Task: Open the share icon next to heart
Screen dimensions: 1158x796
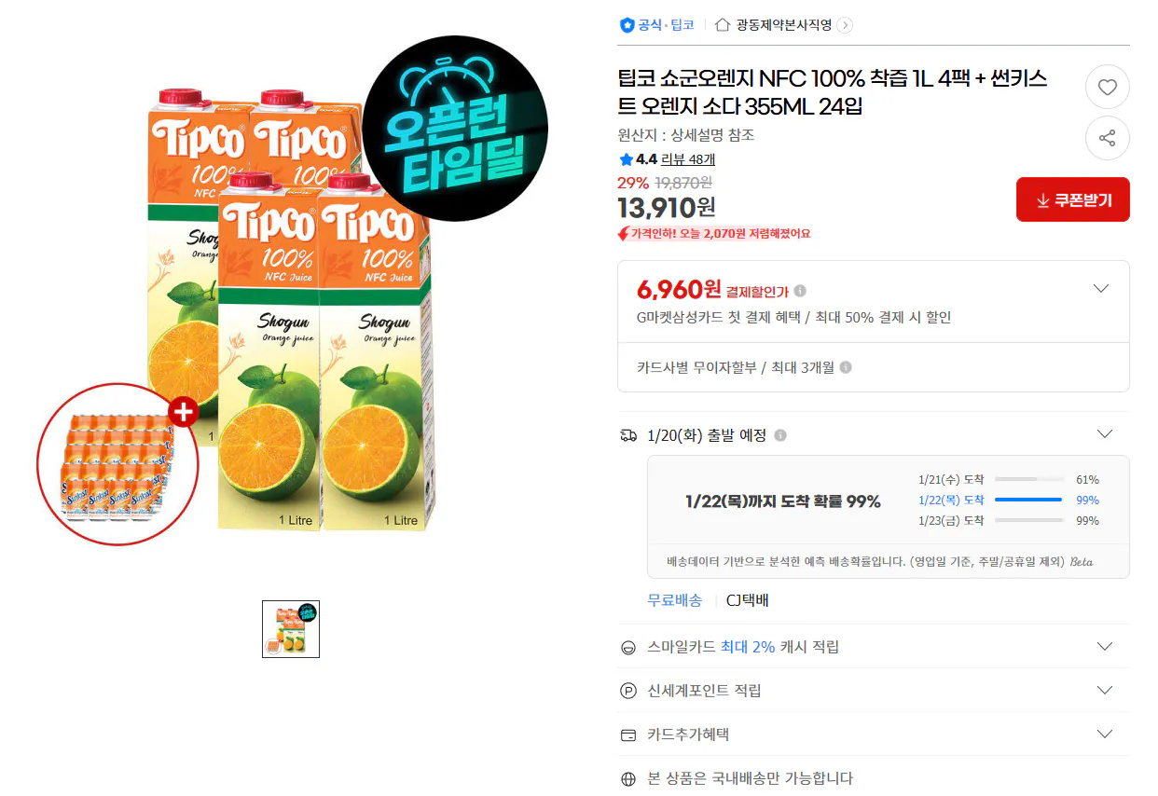Action: pyautogui.click(x=1107, y=137)
